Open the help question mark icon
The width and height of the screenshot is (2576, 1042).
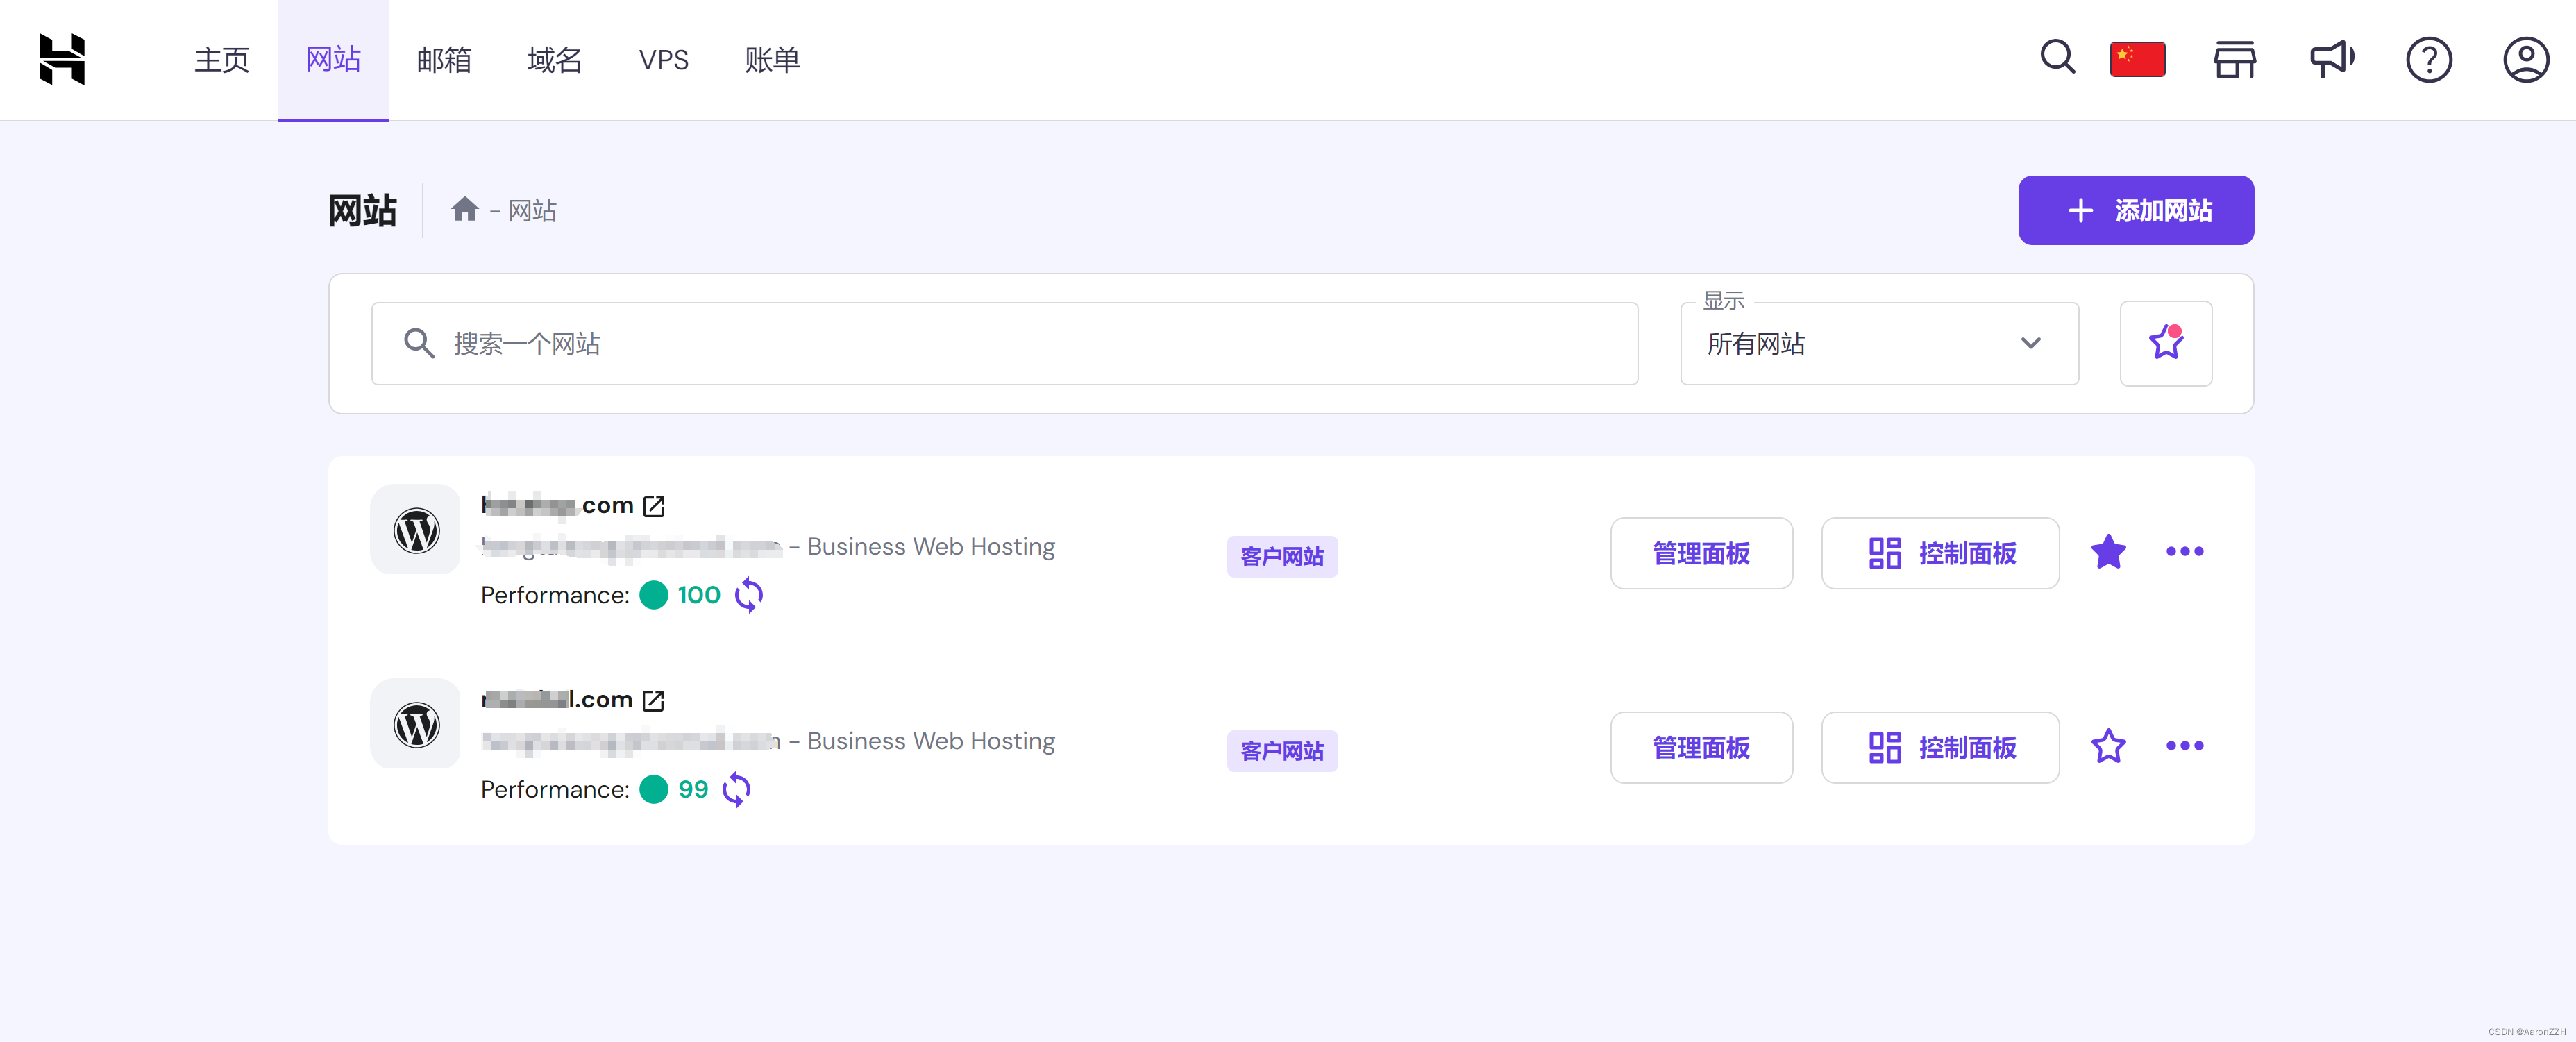[2428, 59]
